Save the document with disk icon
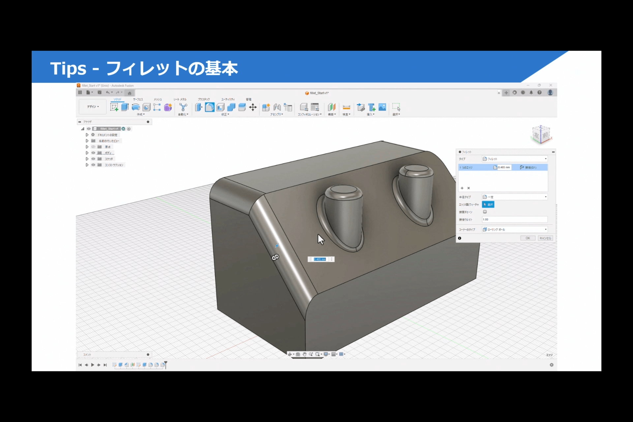 click(100, 93)
